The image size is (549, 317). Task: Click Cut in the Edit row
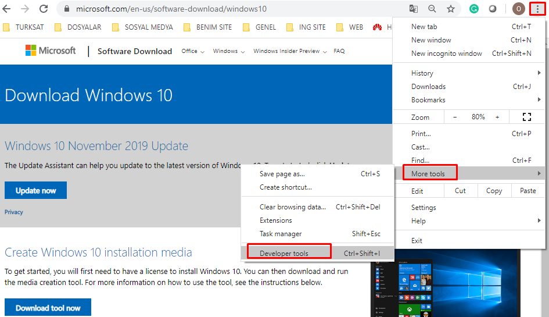tap(460, 191)
